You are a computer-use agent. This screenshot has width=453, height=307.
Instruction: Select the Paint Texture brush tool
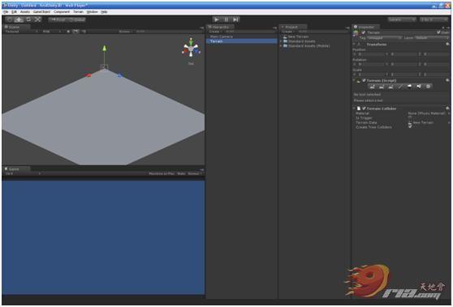[400, 86]
